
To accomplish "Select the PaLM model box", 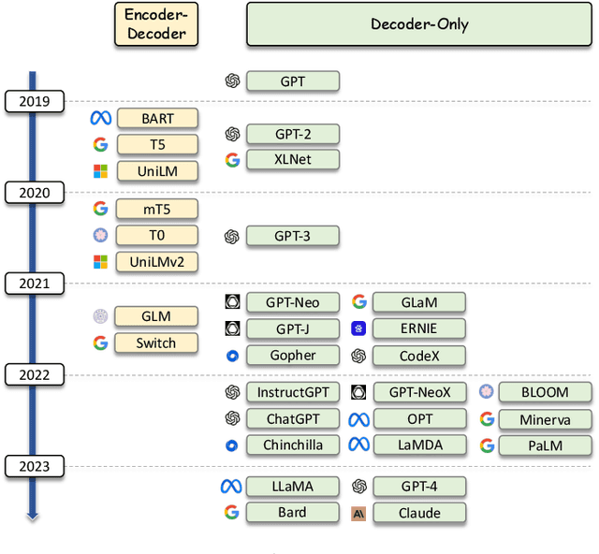I will (546, 445).
